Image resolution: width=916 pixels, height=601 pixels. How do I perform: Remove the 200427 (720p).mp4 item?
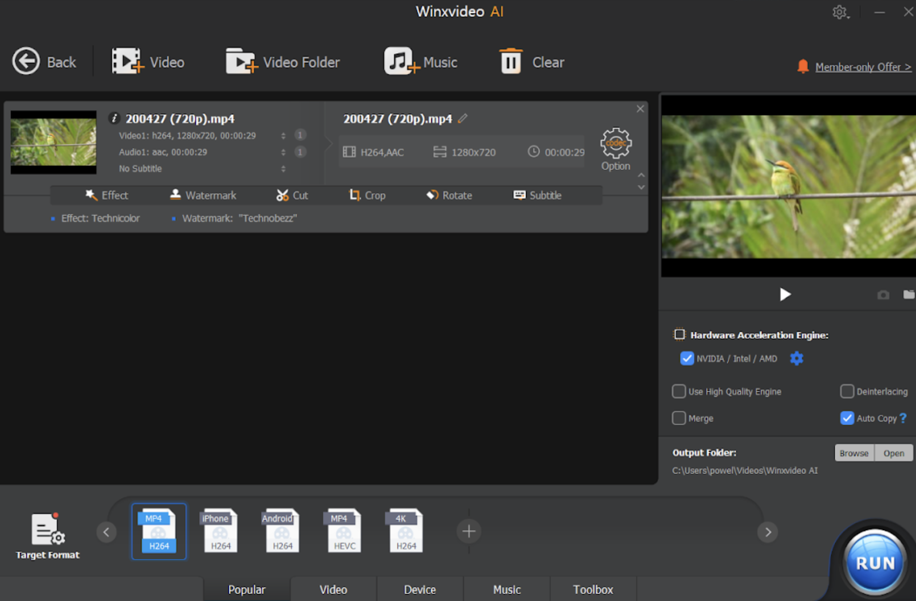pos(640,109)
